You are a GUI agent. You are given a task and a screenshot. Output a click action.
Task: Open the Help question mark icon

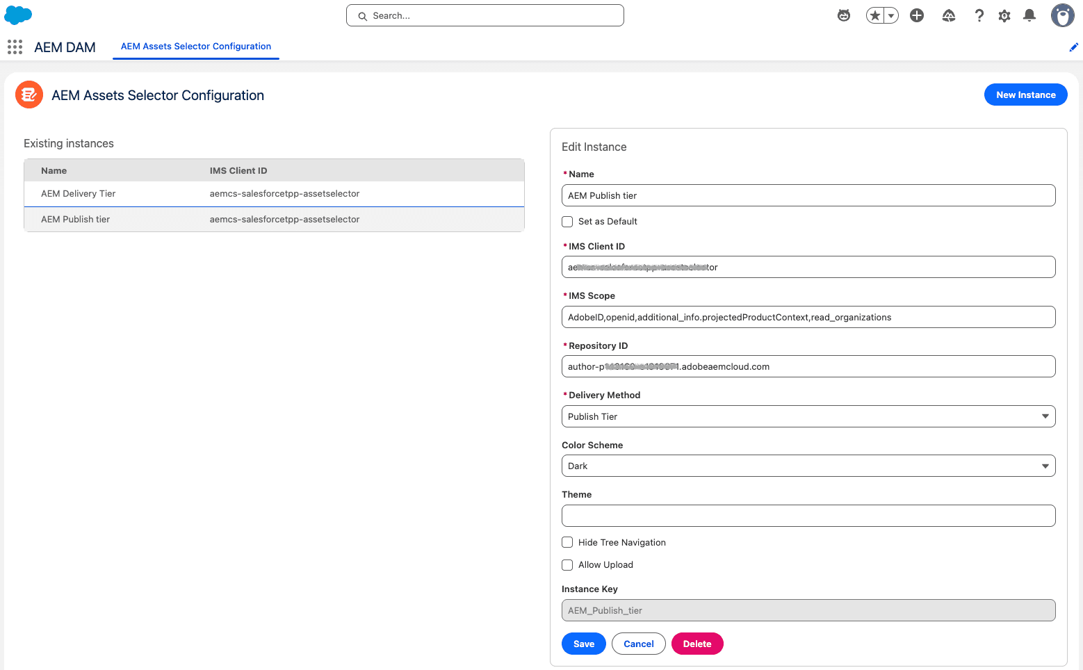tap(979, 15)
